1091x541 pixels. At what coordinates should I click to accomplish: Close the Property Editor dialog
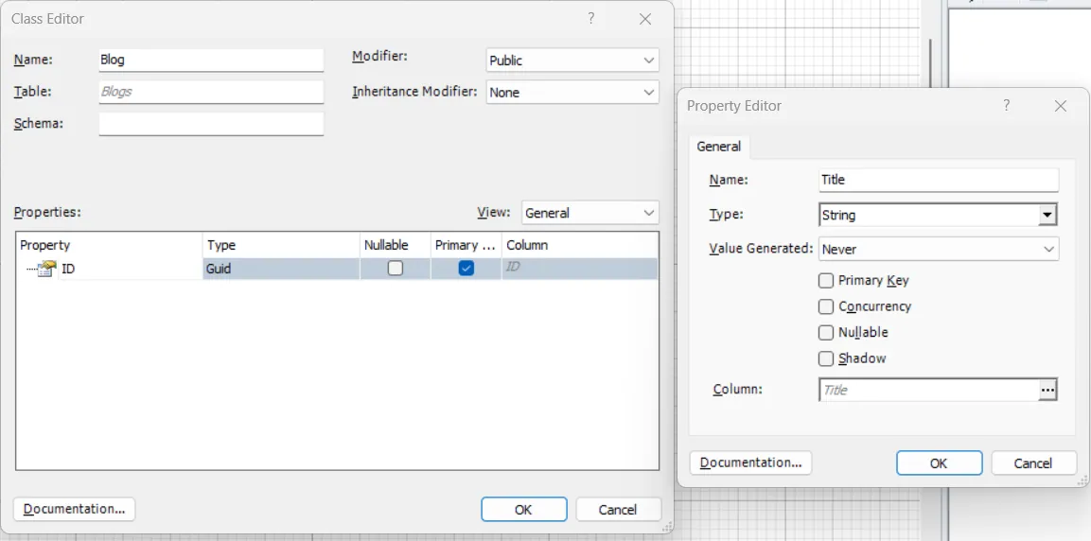1061,106
